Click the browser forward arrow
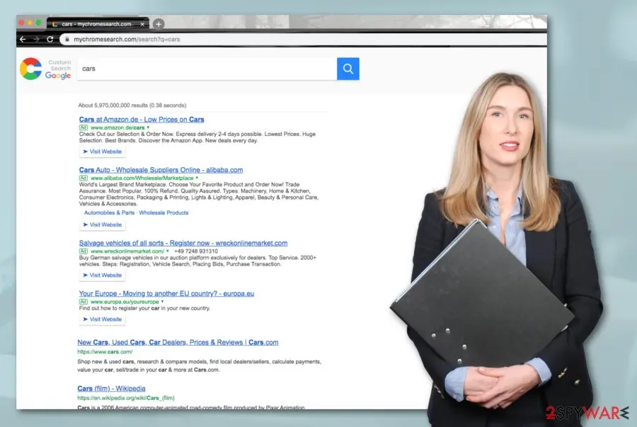Screen dimensions: 637x427 36,40
